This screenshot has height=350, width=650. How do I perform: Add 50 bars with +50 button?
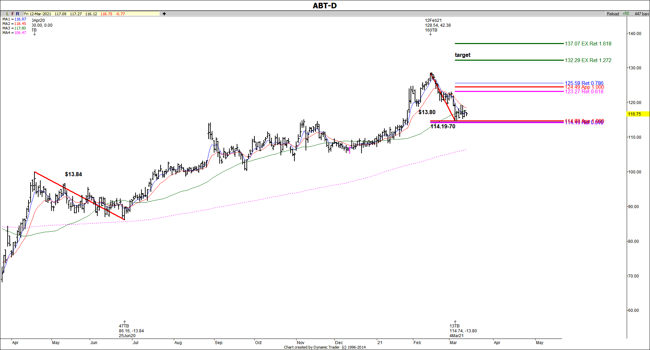(x=626, y=14)
